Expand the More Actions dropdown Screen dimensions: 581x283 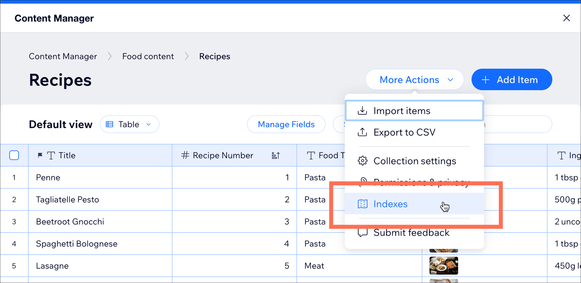(414, 80)
